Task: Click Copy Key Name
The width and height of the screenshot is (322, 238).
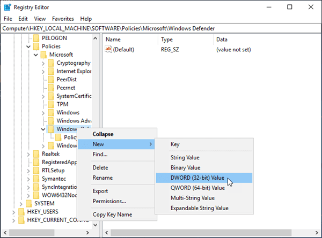Action: pos(116,214)
